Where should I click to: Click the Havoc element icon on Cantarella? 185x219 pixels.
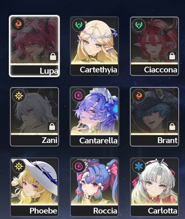pyautogui.click(x=79, y=96)
